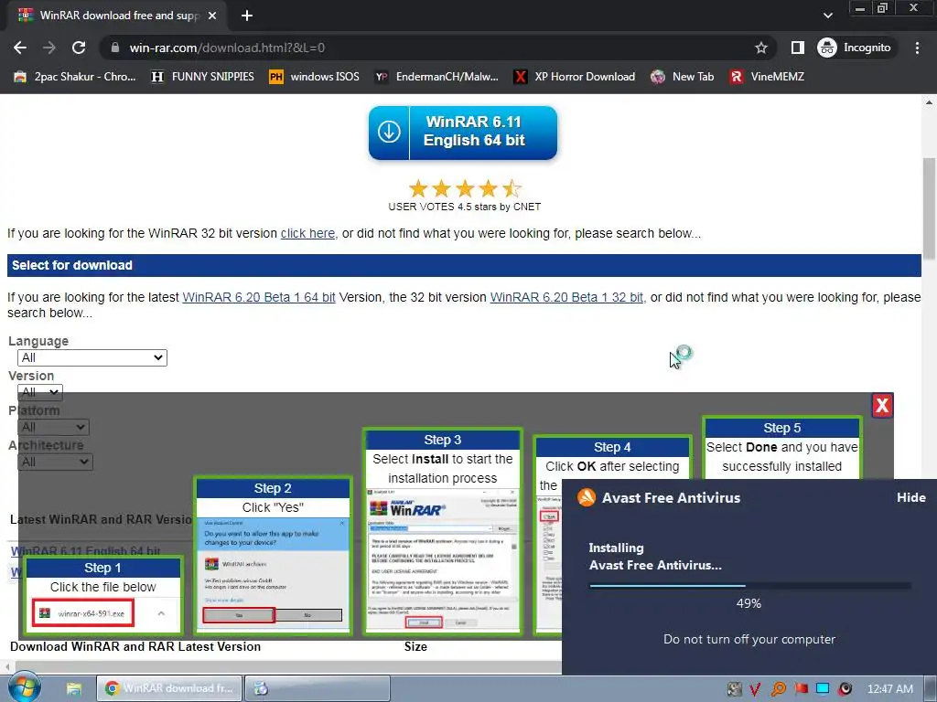Click the Avast logo in popup
The image size is (937, 702).
click(587, 497)
